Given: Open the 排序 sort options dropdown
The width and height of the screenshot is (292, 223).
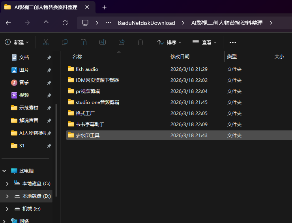Looking at the screenshot, I should (169, 42).
